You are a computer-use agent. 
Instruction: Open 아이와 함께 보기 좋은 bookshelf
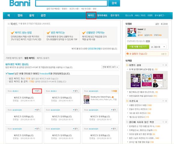point(142,134)
